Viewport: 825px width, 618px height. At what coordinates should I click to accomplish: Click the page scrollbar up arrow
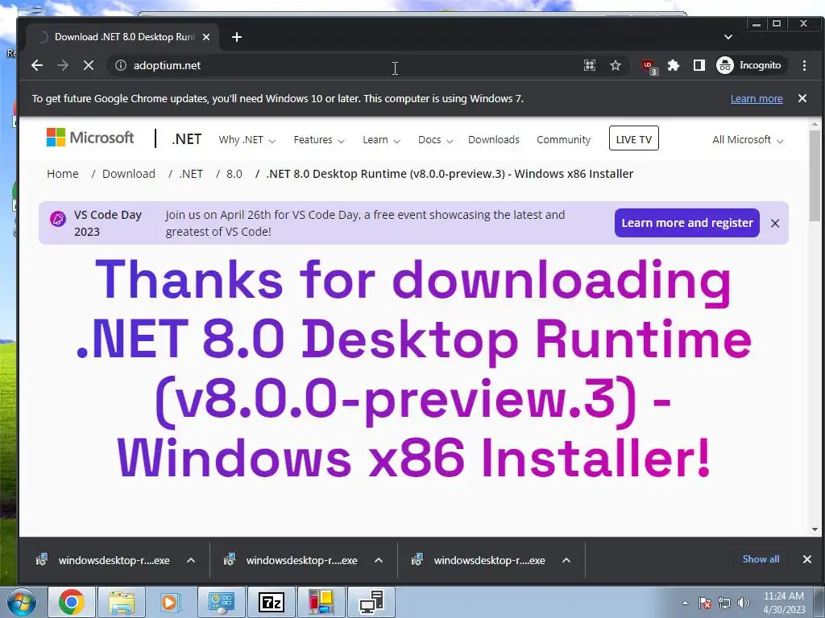(815, 125)
